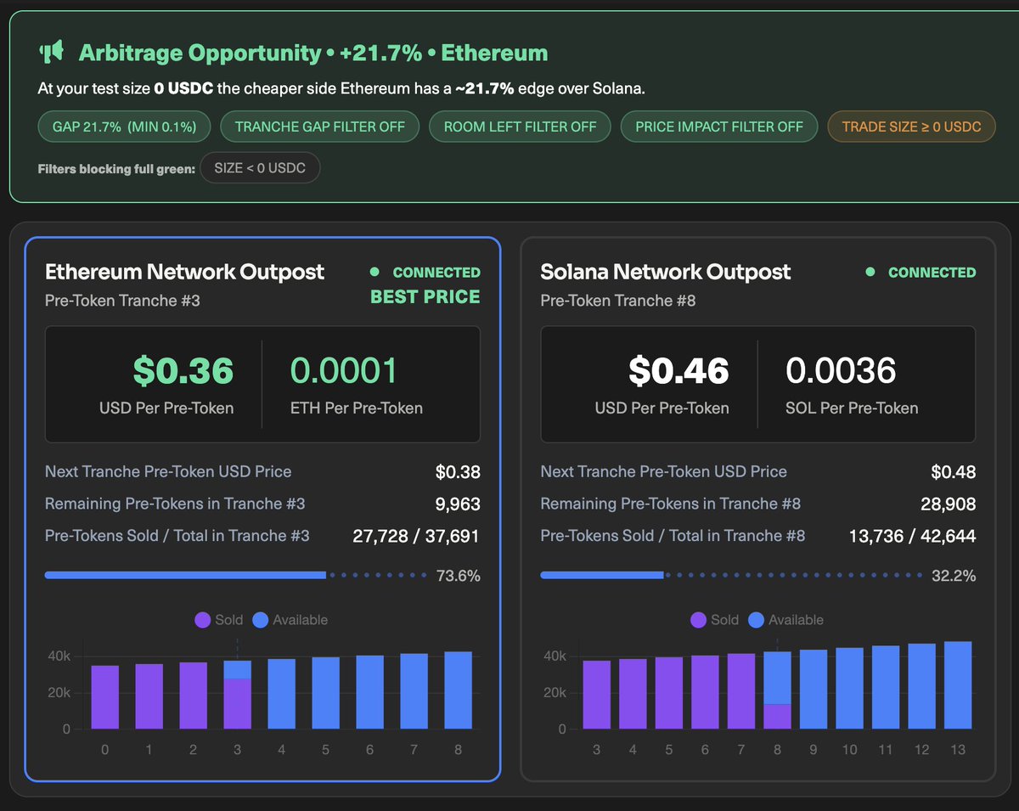Viewport: 1019px width, 811px height.
Task: Click Ethereum chart bar for tranche 7
Action: [x=414, y=691]
